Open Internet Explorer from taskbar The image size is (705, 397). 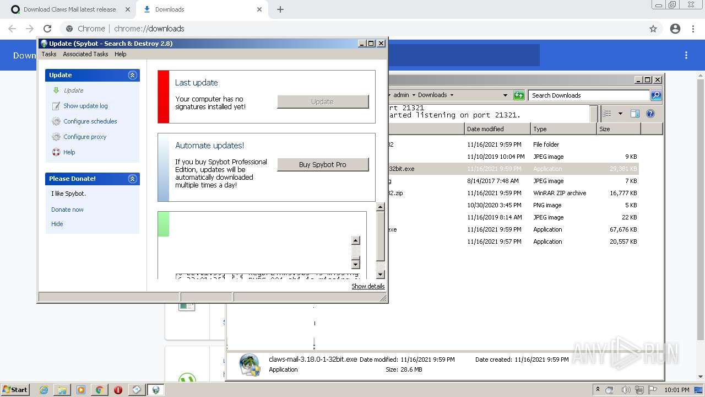pos(44,390)
